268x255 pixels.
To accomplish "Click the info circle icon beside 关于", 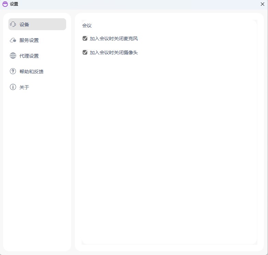I will tap(13, 87).
